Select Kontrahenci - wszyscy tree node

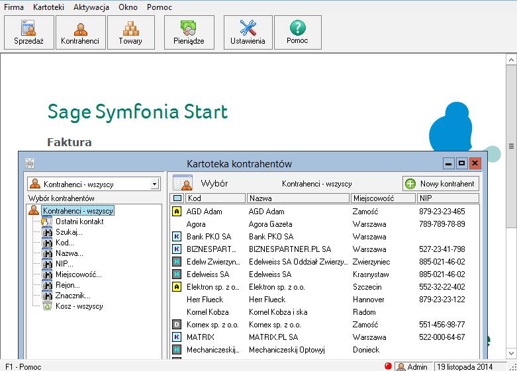point(78,210)
